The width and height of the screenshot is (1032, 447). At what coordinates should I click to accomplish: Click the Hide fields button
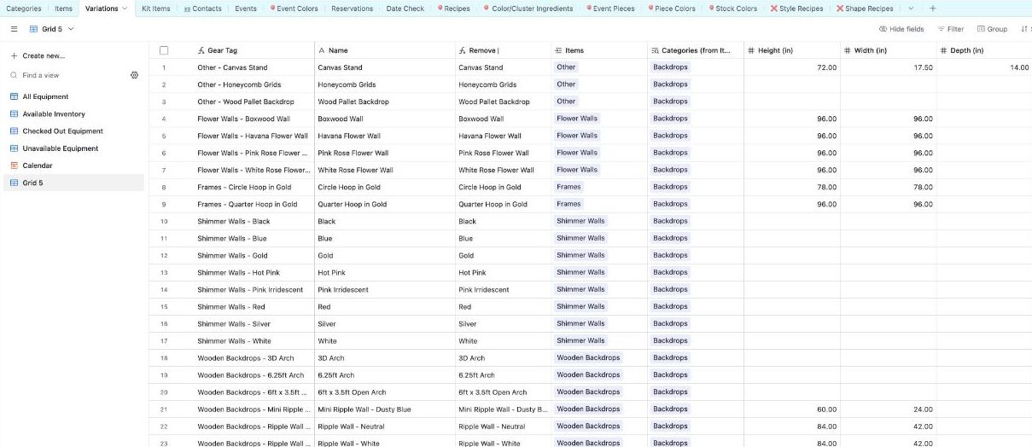(901, 29)
